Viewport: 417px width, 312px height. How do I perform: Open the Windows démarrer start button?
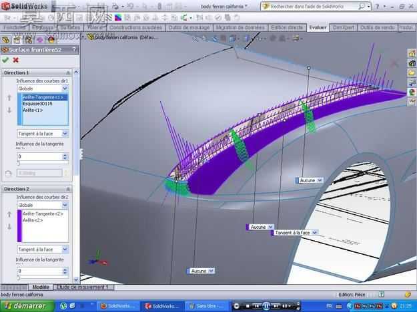(27, 306)
